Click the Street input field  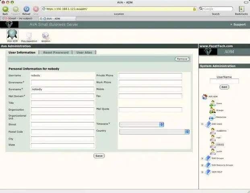point(62,125)
